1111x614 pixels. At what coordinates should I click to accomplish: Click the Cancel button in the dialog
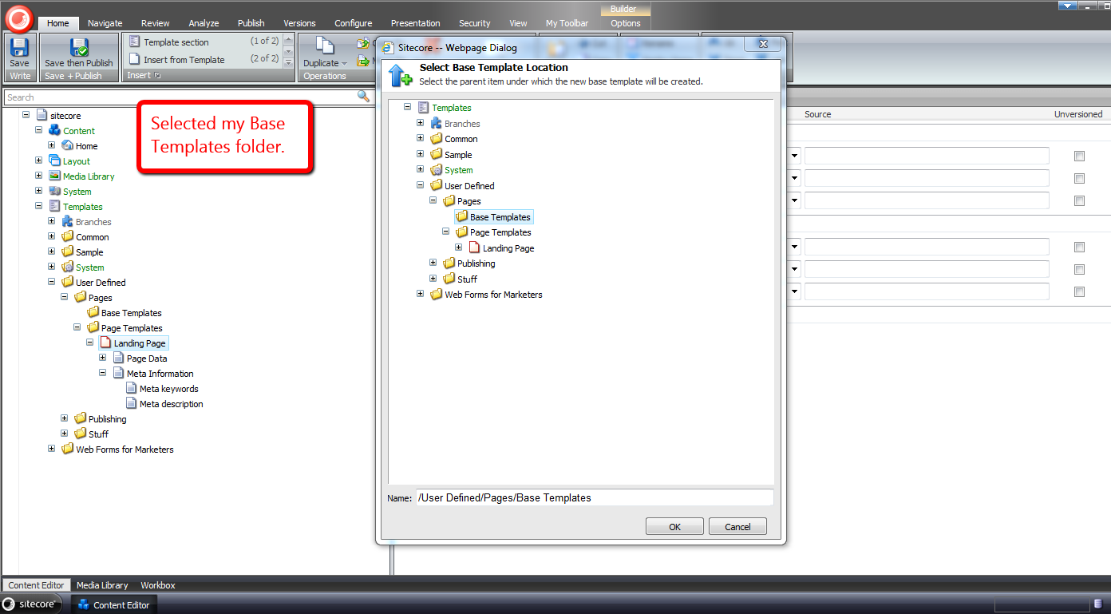coord(737,526)
